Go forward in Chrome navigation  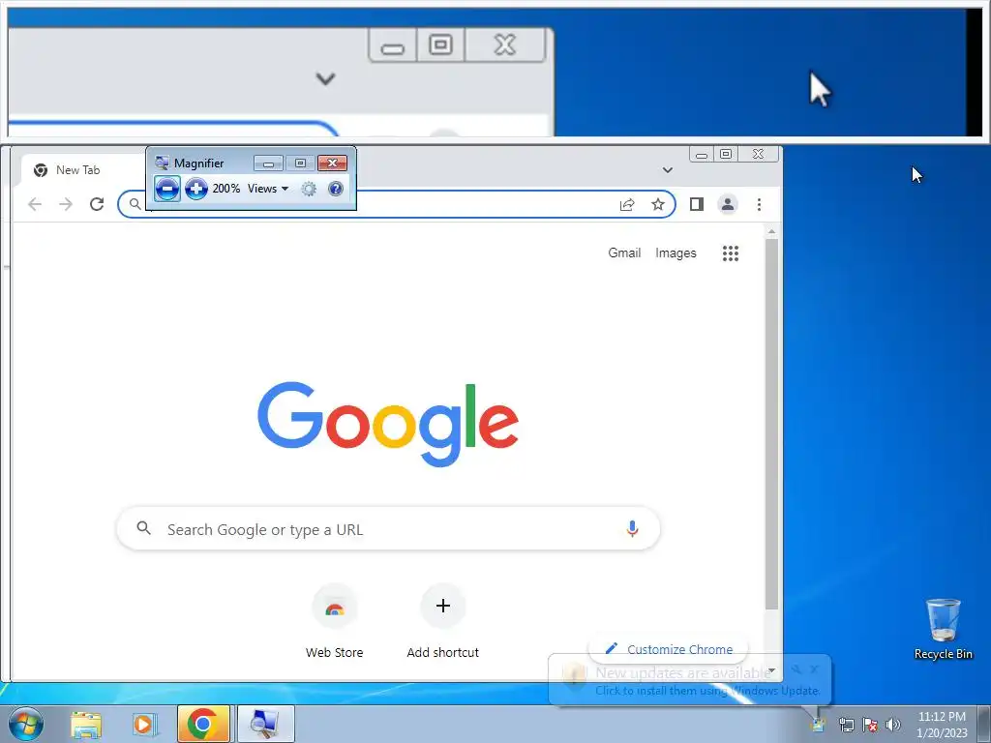[x=66, y=204]
